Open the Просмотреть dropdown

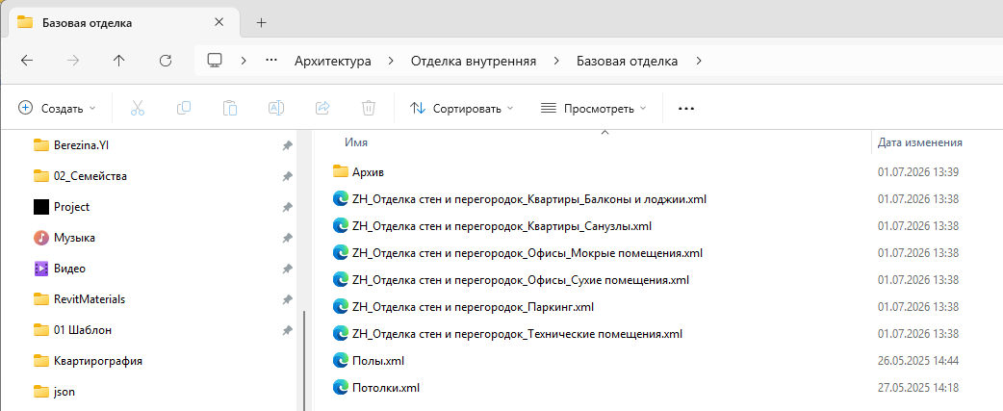click(593, 108)
